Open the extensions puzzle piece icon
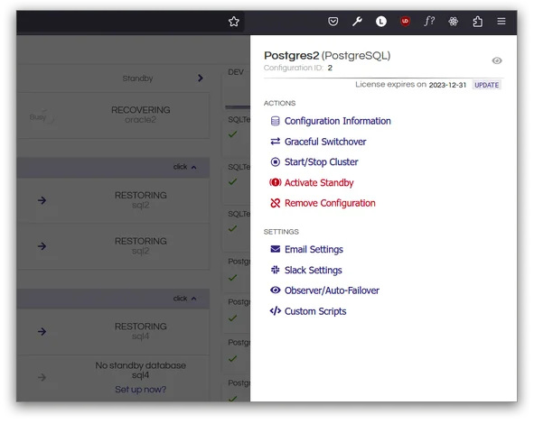The height and width of the screenshot is (433, 534). click(477, 22)
